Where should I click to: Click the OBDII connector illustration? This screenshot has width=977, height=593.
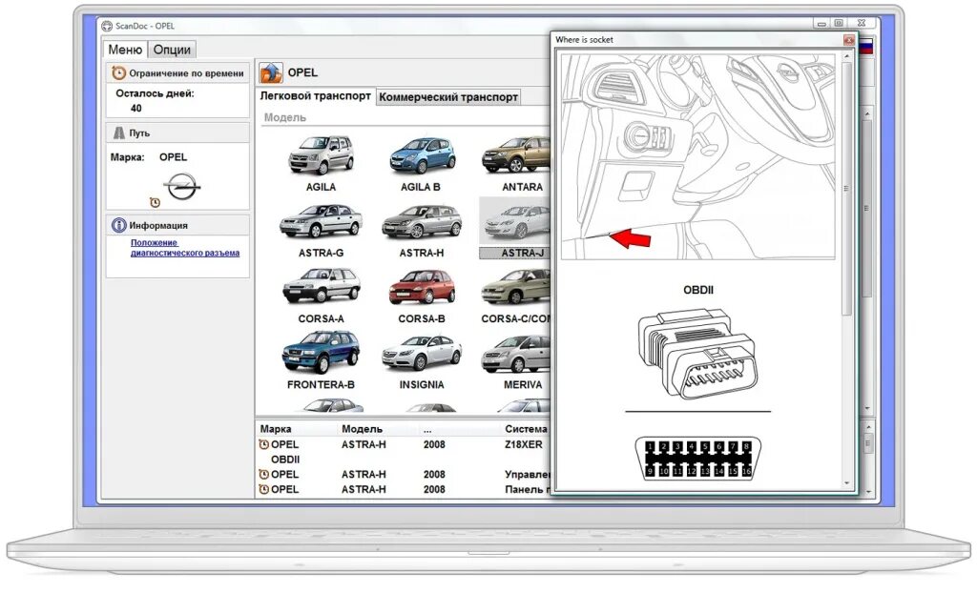697,354
